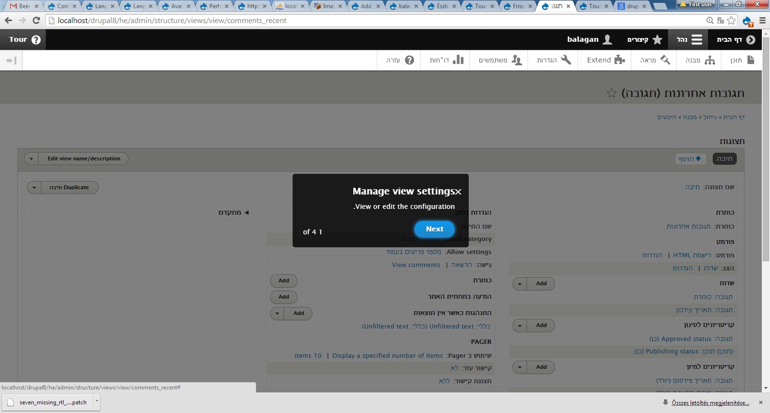Select the תיבה display tab
This screenshot has width=770, height=413.
(724, 158)
